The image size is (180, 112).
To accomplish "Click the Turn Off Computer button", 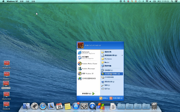I will click(116, 98).
